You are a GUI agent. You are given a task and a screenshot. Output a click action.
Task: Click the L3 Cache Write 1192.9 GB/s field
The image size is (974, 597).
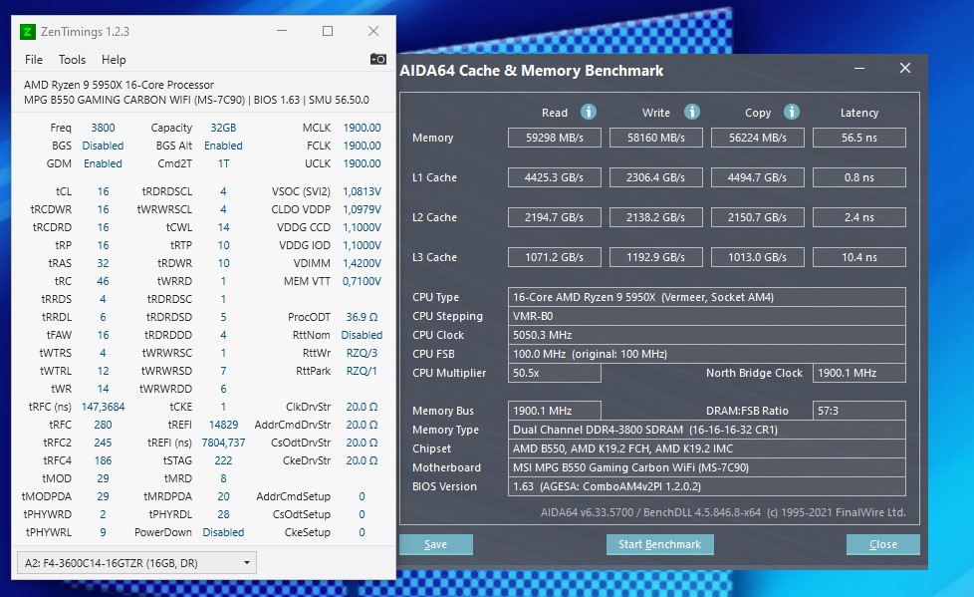coord(656,257)
